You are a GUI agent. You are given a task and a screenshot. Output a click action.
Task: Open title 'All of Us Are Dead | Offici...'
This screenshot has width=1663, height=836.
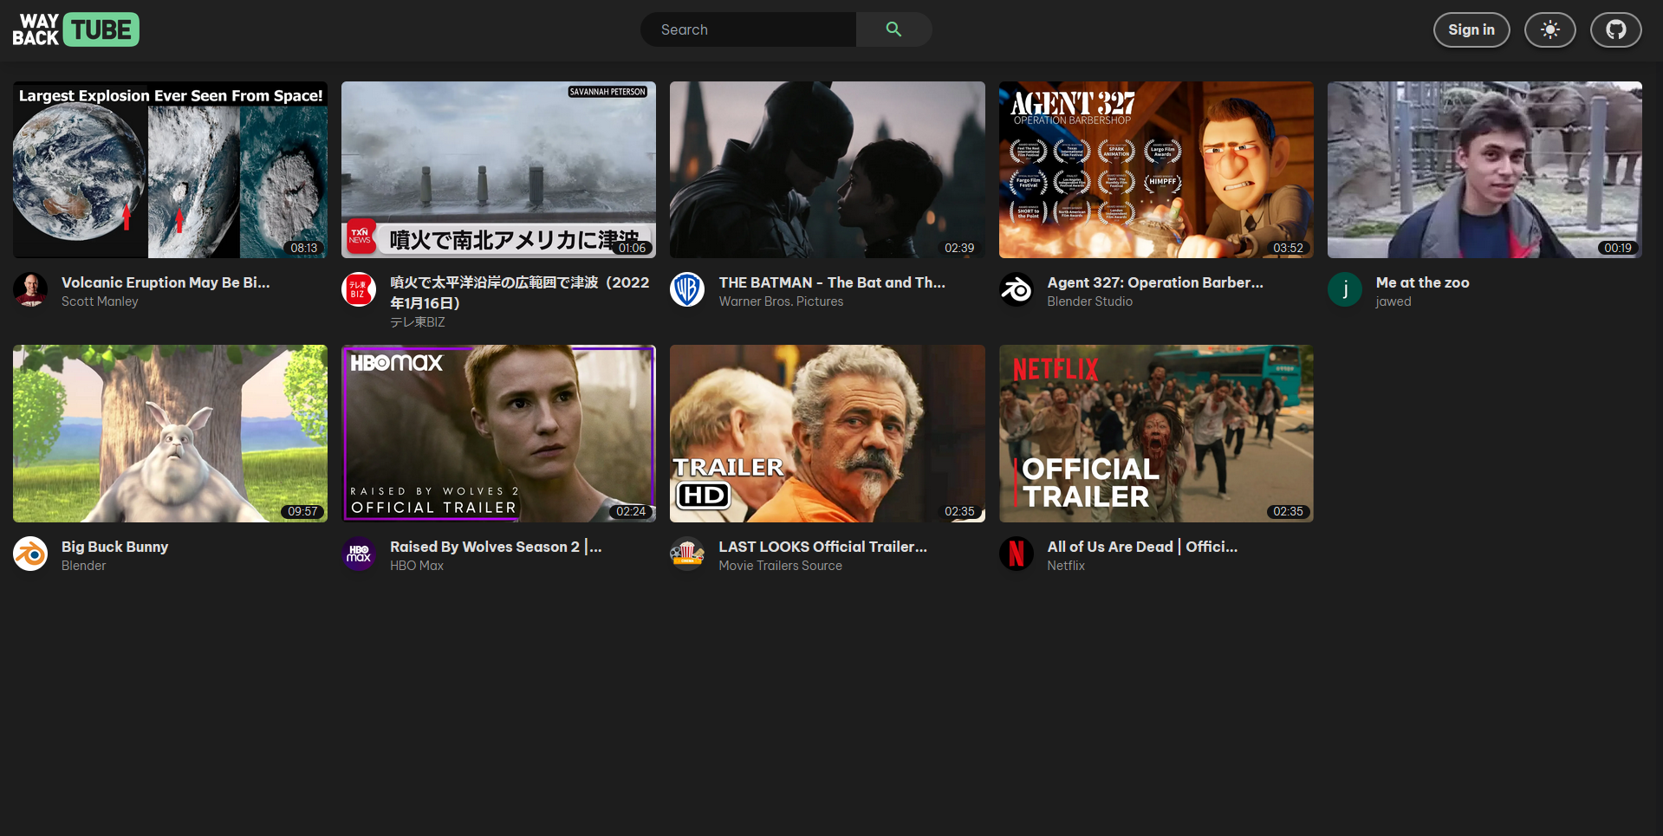point(1142,547)
